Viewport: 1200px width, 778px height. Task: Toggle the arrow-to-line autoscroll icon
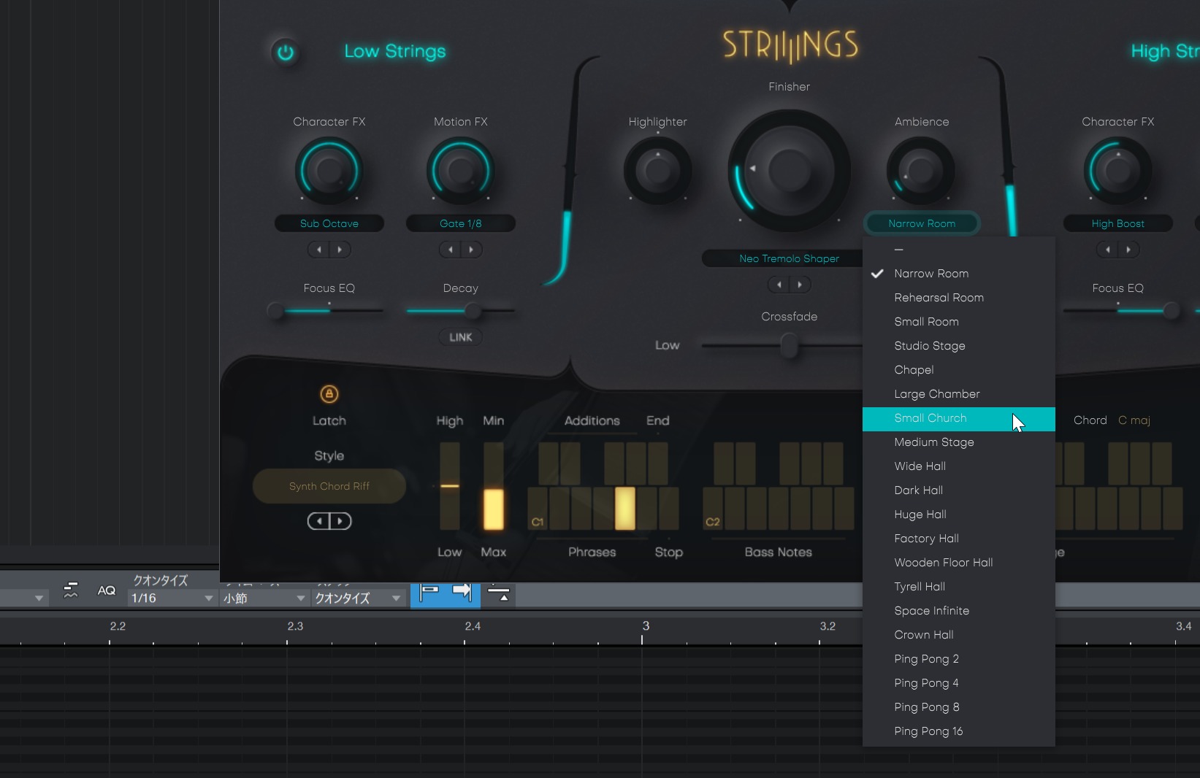tap(462, 591)
